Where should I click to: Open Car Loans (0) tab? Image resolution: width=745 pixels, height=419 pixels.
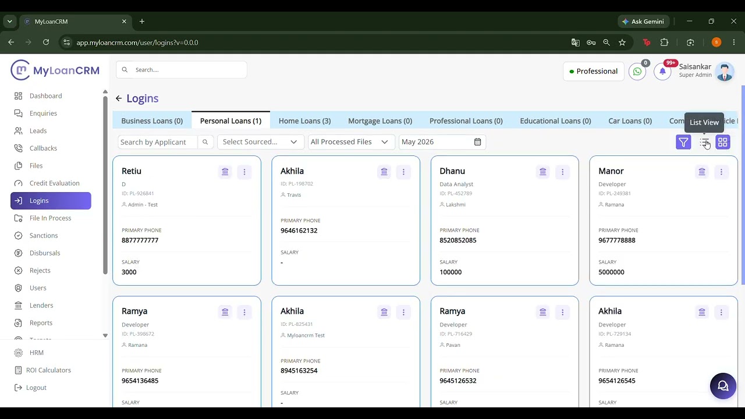630,121
